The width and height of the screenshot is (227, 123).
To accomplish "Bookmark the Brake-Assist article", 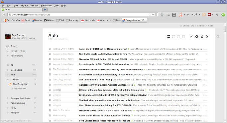I will [50, 75].
